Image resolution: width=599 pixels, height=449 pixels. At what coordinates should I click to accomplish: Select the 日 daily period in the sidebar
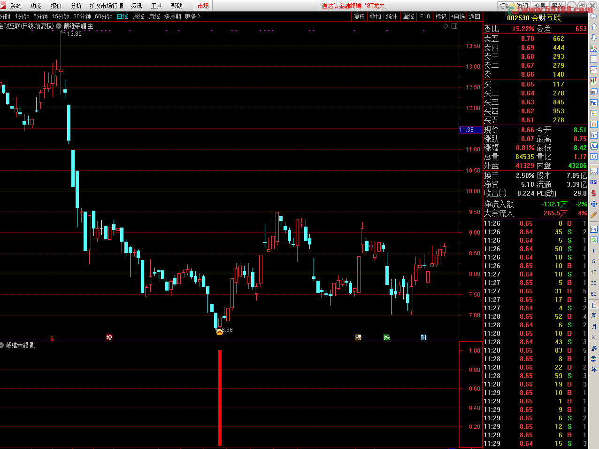pos(593,305)
